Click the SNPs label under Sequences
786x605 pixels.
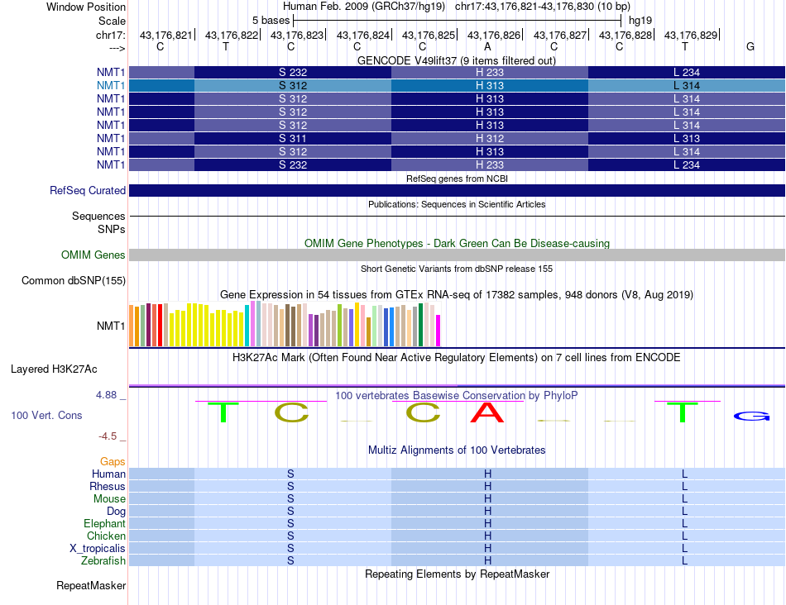(112, 229)
